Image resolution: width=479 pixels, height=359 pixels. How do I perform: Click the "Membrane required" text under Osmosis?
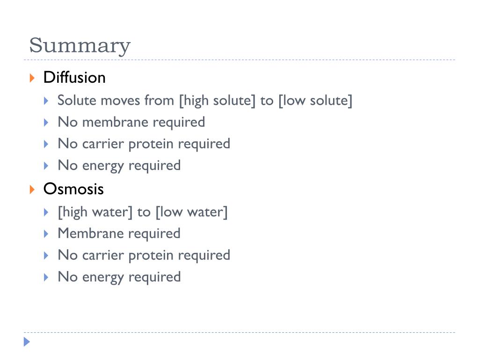119,233
